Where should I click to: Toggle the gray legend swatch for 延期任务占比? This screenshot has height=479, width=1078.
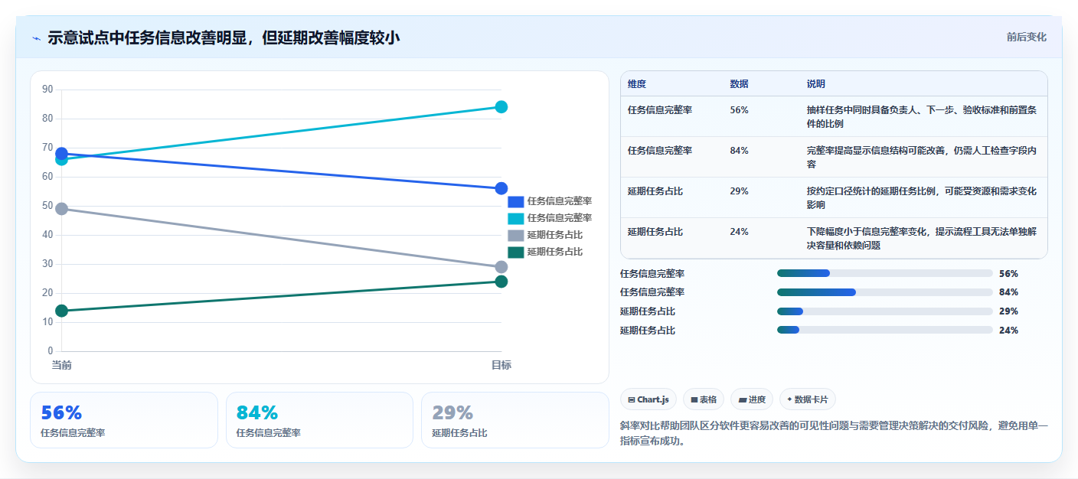515,235
